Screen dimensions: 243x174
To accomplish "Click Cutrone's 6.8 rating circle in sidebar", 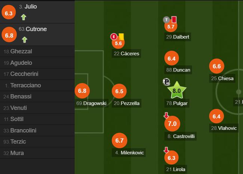I will (9, 35).
